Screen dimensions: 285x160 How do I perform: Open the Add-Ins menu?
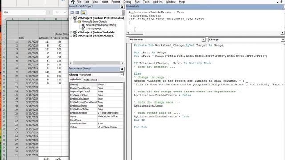[157, 2]
